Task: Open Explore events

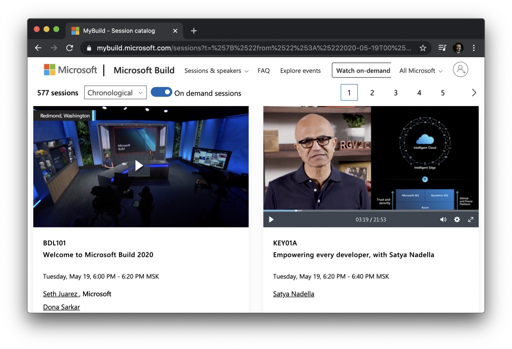Action: [300, 71]
